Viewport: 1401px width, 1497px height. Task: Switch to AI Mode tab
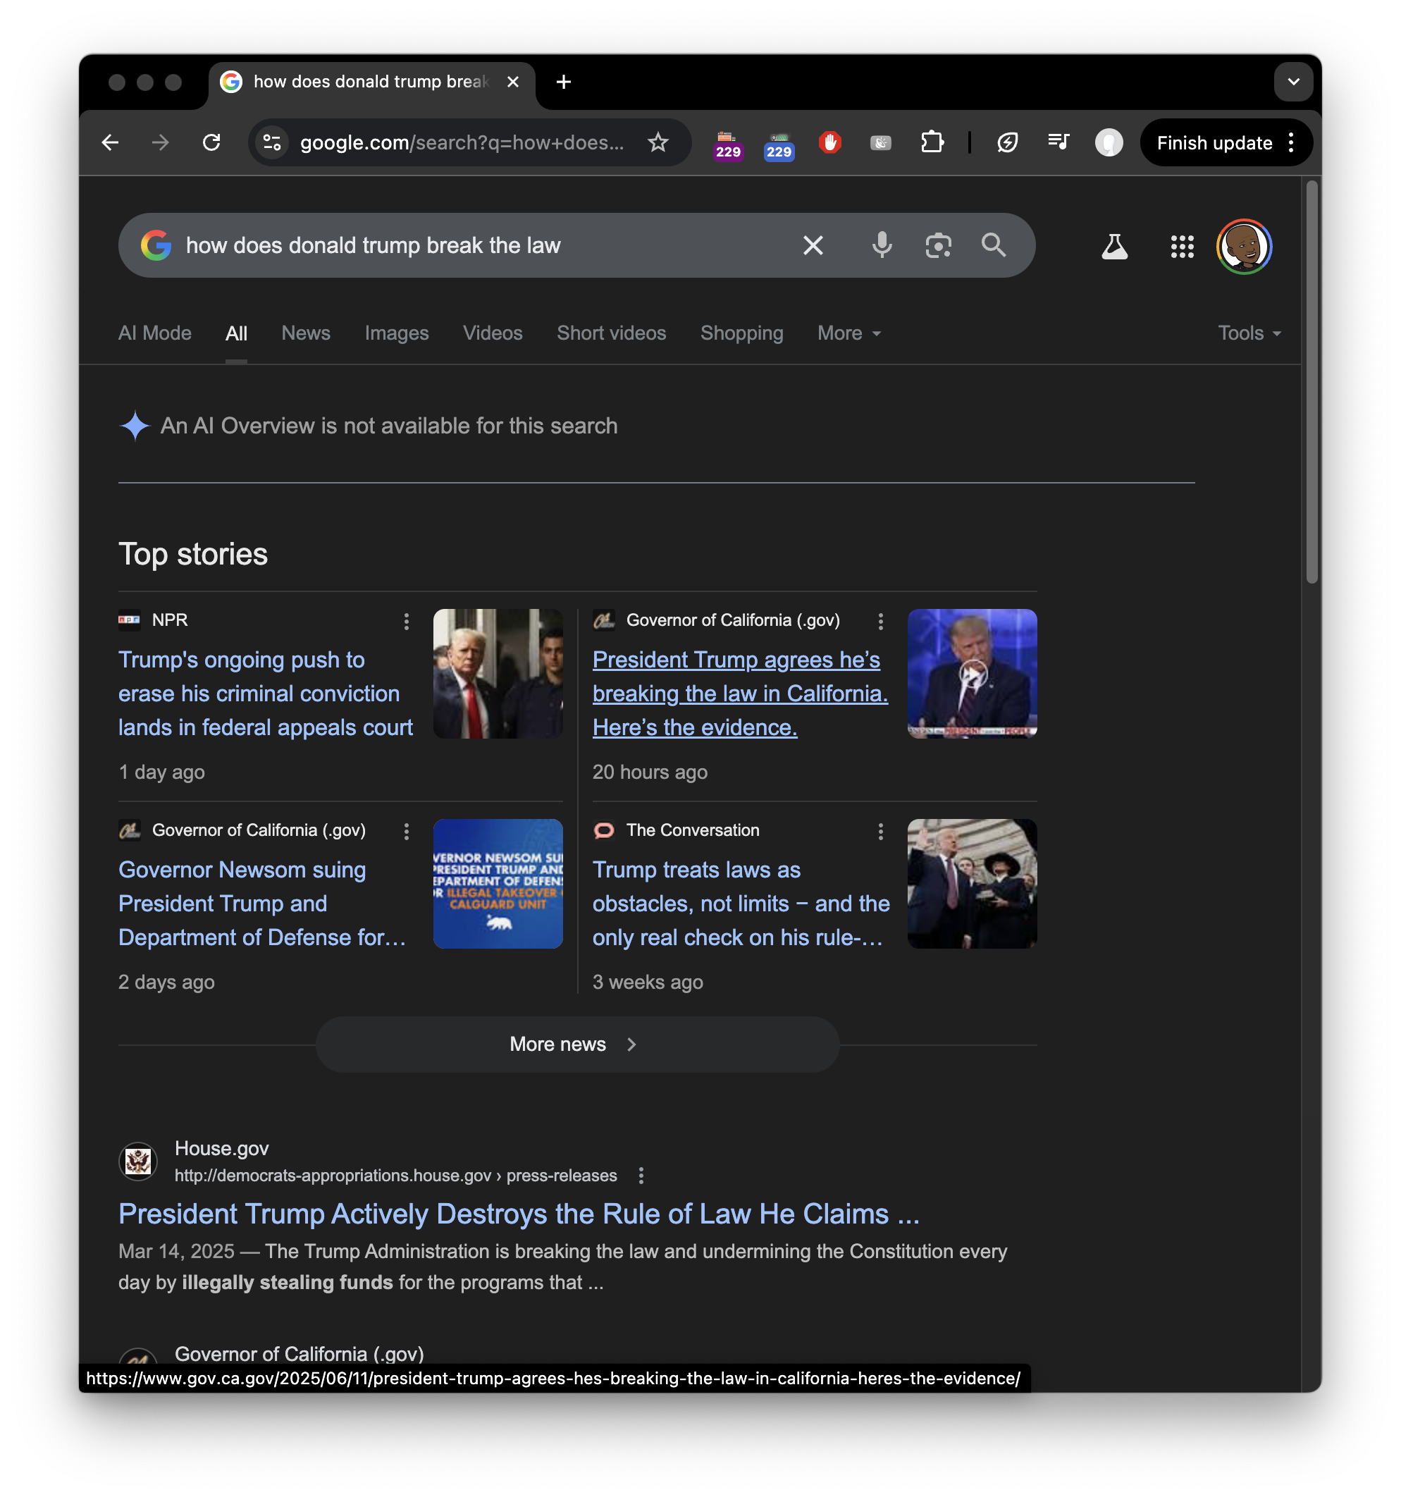point(155,333)
